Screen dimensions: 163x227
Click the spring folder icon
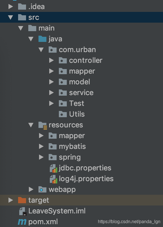pyautogui.click(x=53, y=157)
